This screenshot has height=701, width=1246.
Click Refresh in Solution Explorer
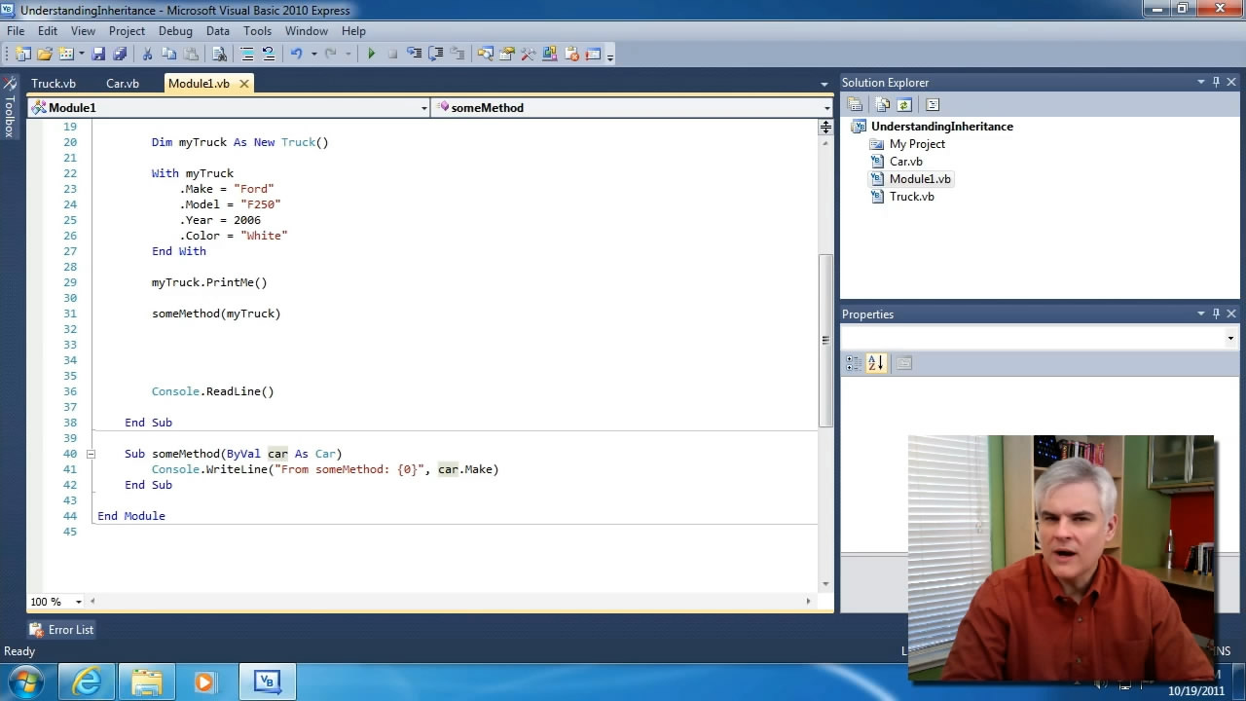tap(903, 105)
